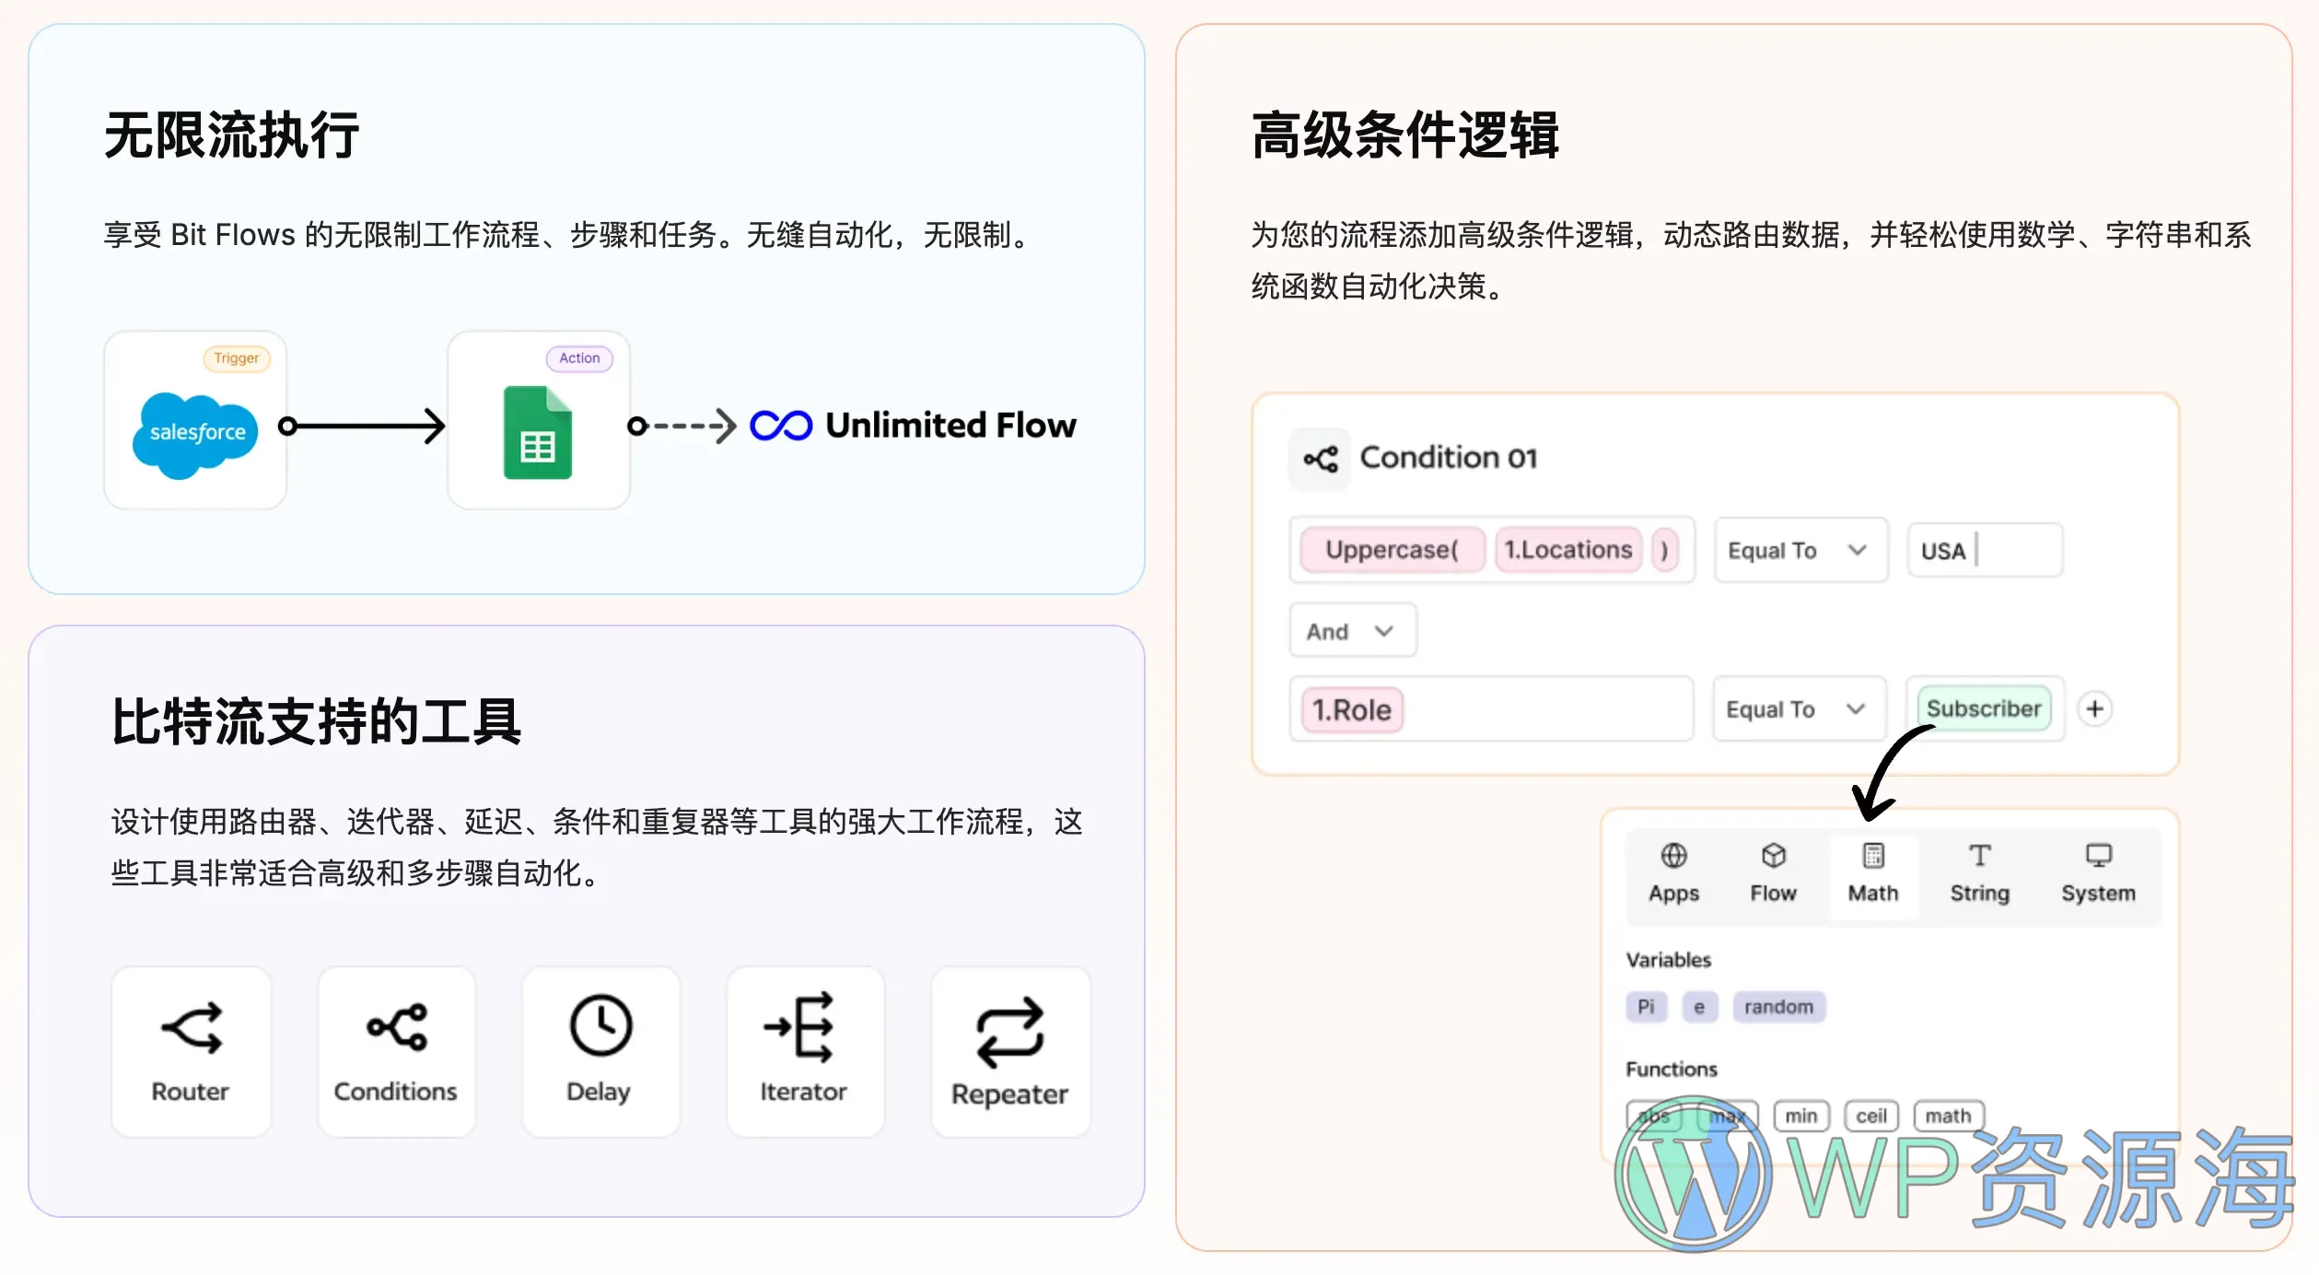The height and width of the screenshot is (1275, 2319).
Task: Insert the random variable
Action: pos(1778,1007)
